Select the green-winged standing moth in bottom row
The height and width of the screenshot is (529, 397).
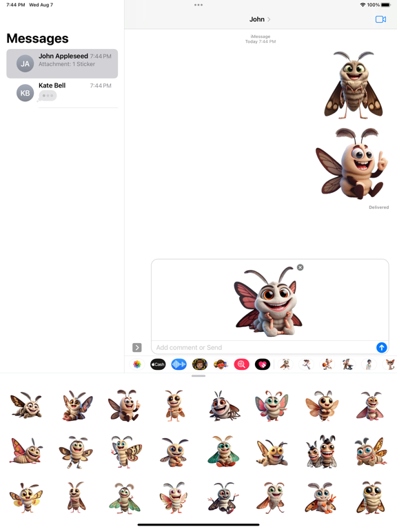pyautogui.click(x=125, y=498)
